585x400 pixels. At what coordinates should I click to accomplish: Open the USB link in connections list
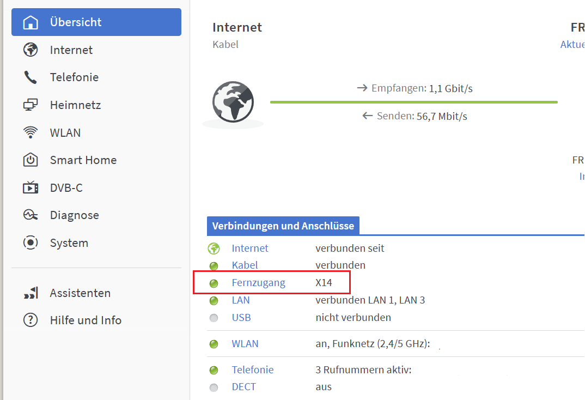(241, 317)
